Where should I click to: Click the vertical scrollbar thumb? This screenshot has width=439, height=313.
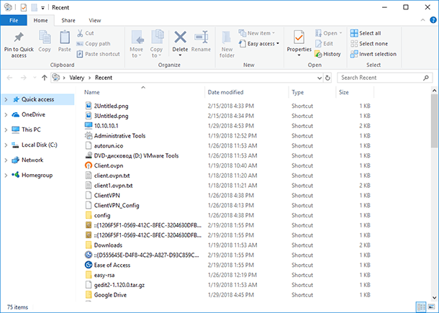click(434, 121)
